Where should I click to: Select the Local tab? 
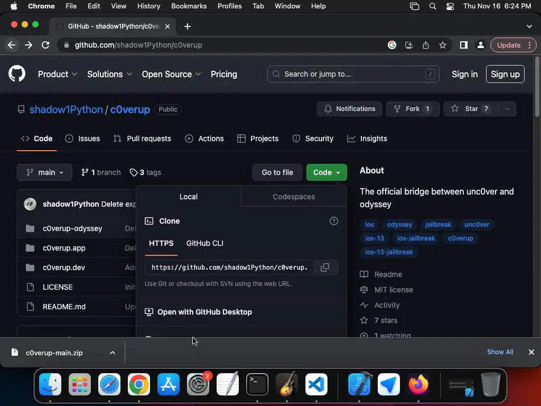189,197
